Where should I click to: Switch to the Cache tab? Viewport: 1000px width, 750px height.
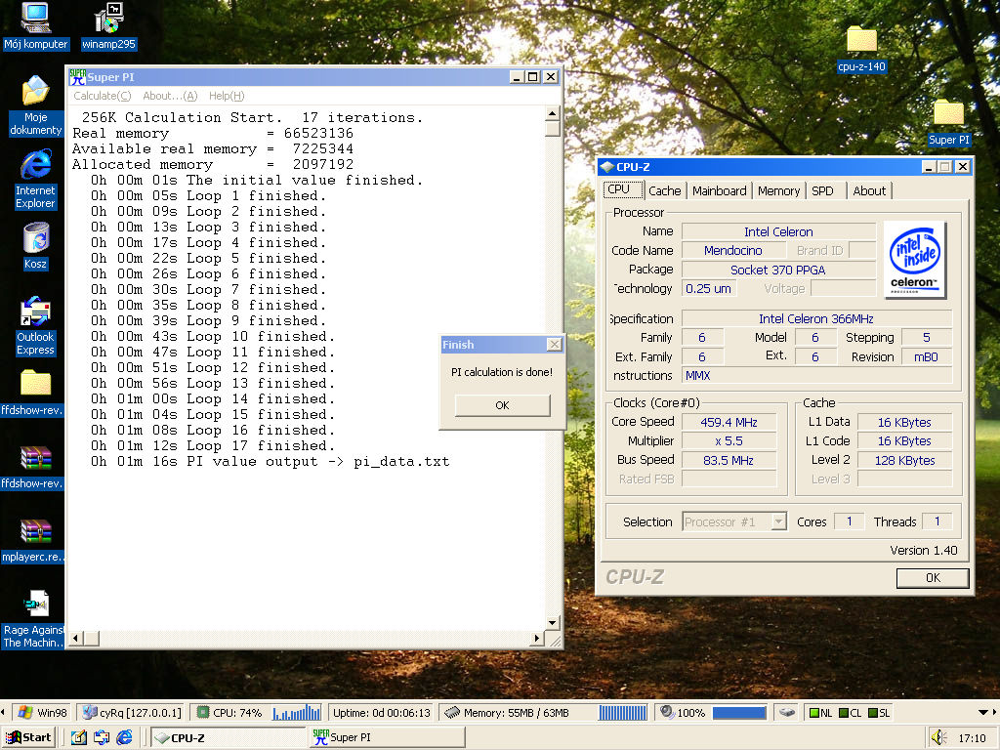tap(664, 190)
